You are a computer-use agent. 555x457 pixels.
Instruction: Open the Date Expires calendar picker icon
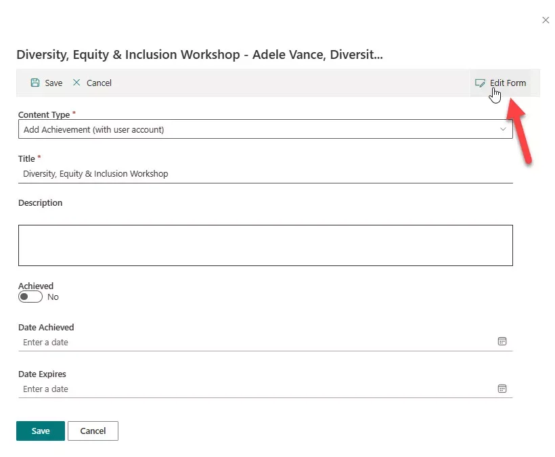(502, 389)
